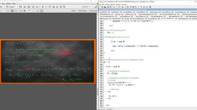Click the fit full page icon in Acrobat
This screenshot has width=197, height=110.
(42, 11)
